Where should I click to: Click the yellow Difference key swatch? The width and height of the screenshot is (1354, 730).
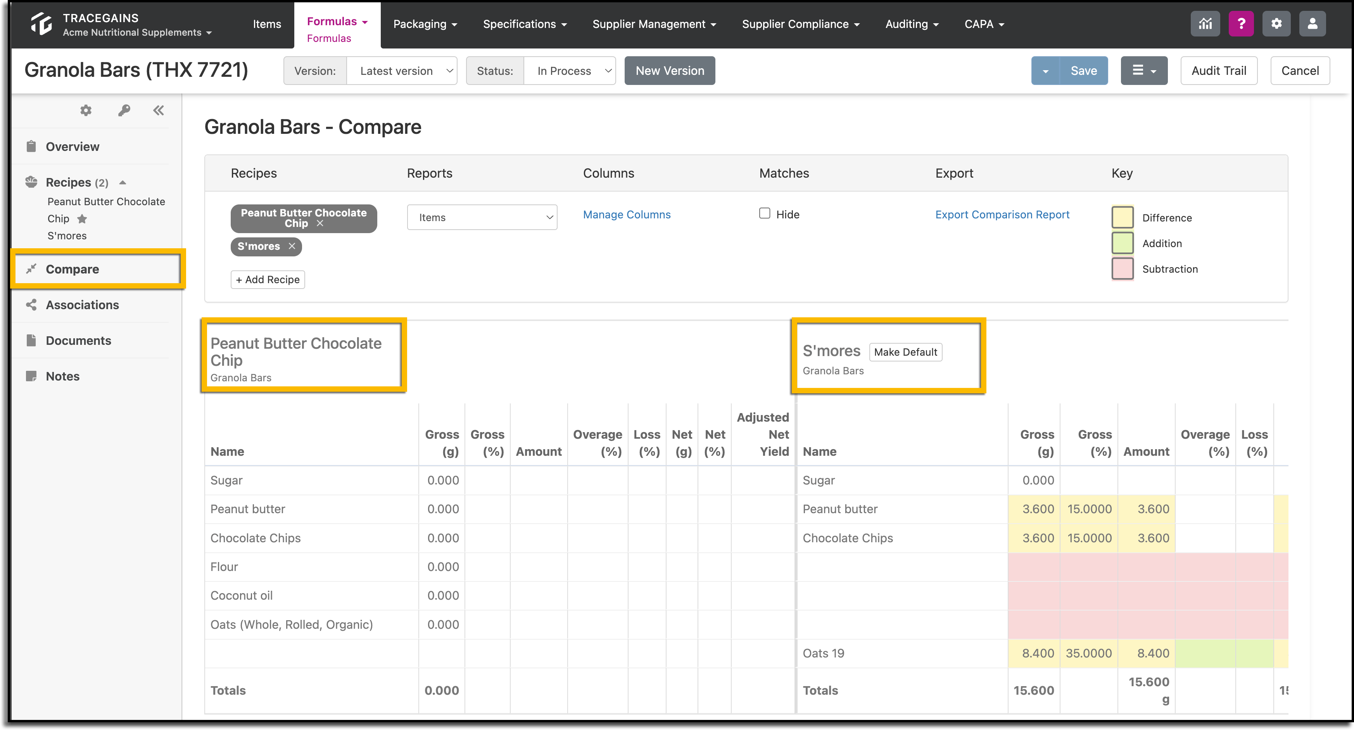point(1122,217)
